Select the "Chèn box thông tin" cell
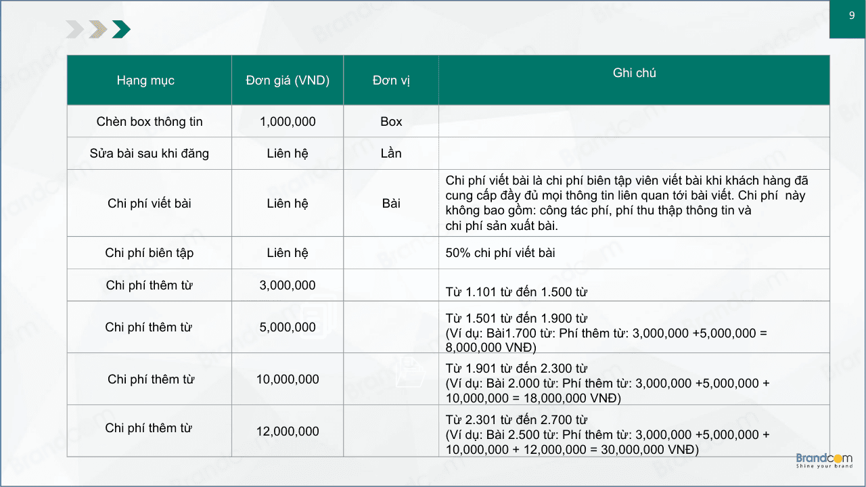The height and width of the screenshot is (487, 866). click(x=150, y=122)
